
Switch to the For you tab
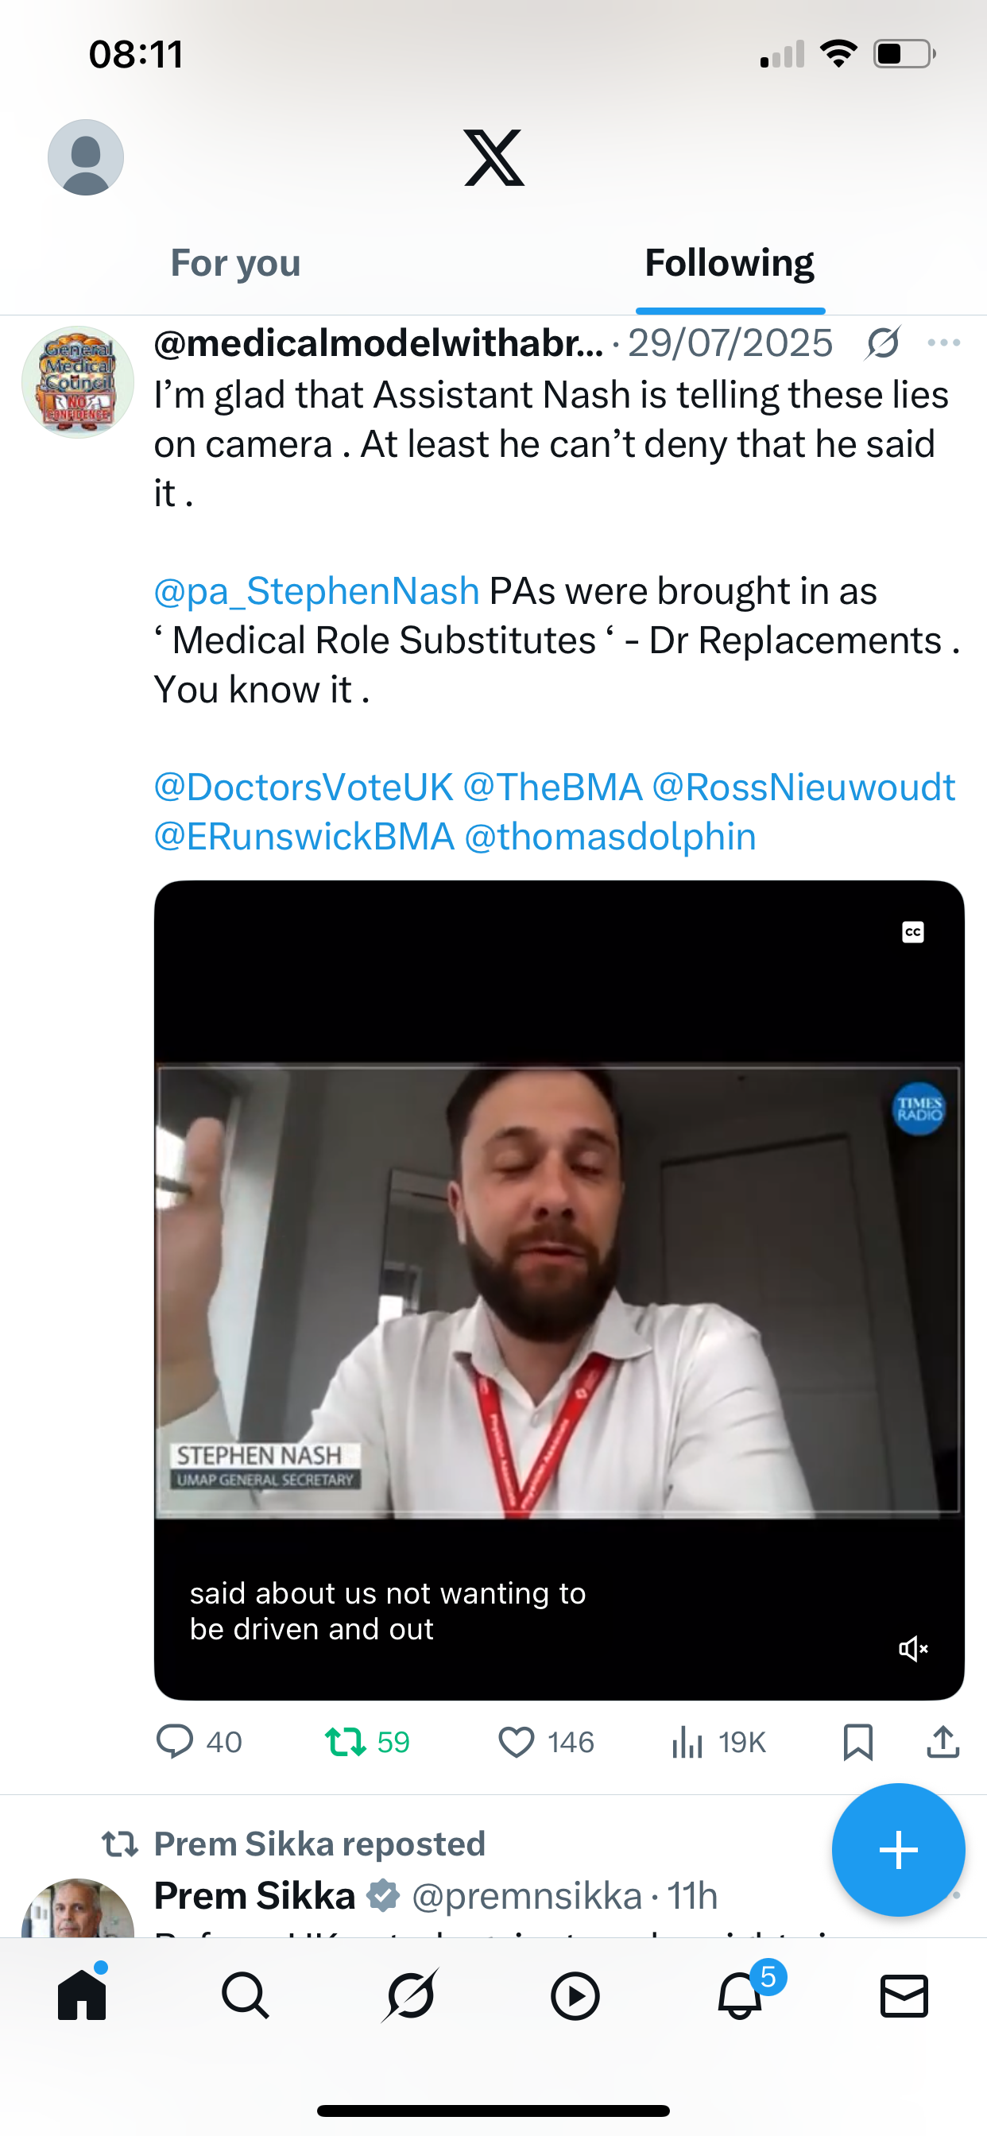click(235, 263)
